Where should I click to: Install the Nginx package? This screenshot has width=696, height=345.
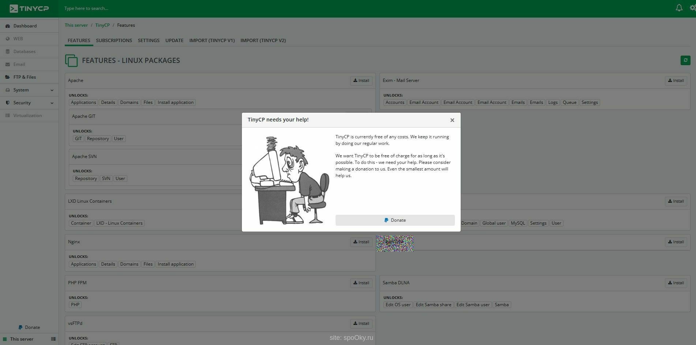[361, 242]
